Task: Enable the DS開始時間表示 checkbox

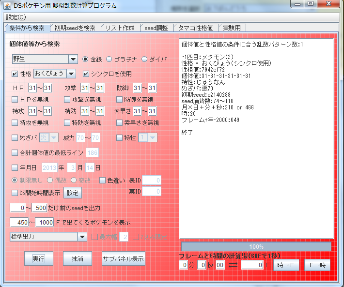Action: point(15,193)
